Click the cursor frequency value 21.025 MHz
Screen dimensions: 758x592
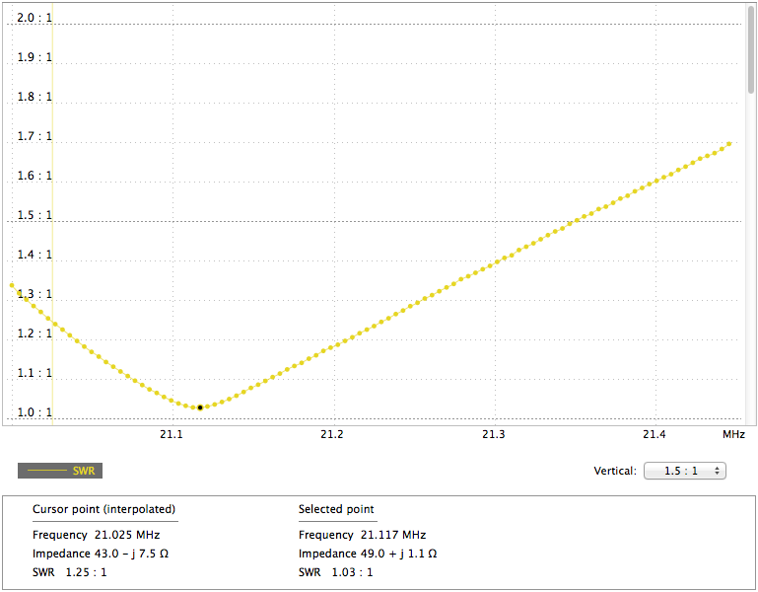click(127, 535)
